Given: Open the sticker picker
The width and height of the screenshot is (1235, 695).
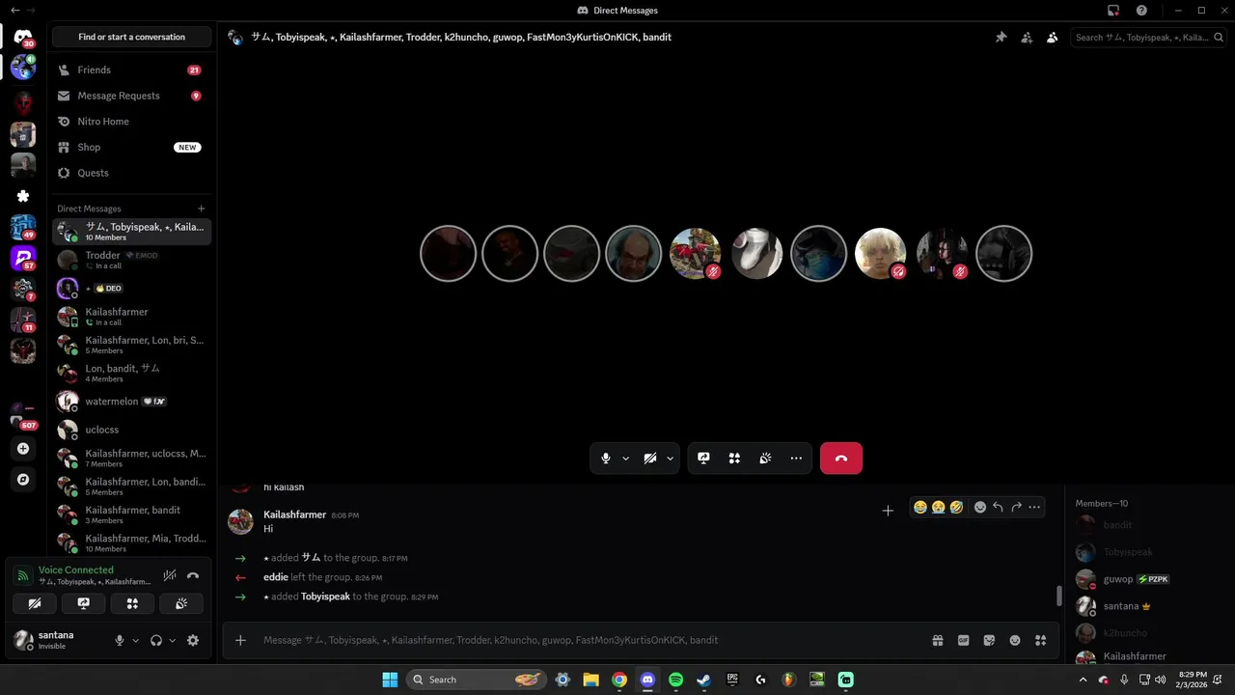Looking at the screenshot, I should pos(989,640).
